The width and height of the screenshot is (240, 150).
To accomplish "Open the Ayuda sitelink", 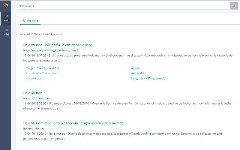I will (x=135, y=68).
